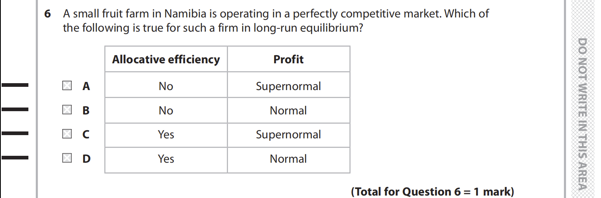Select the 'Yes' cell in row D
The width and height of the screenshot is (601, 198).
coord(166,159)
